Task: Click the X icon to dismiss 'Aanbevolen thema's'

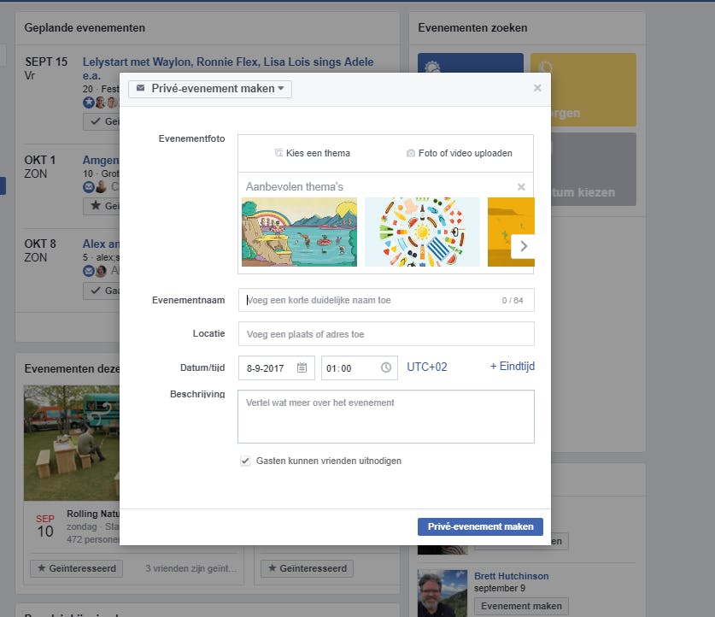Action: (521, 187)
